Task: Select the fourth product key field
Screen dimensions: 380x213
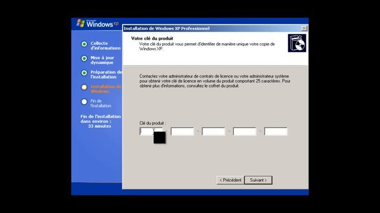Action: point(245,131)
